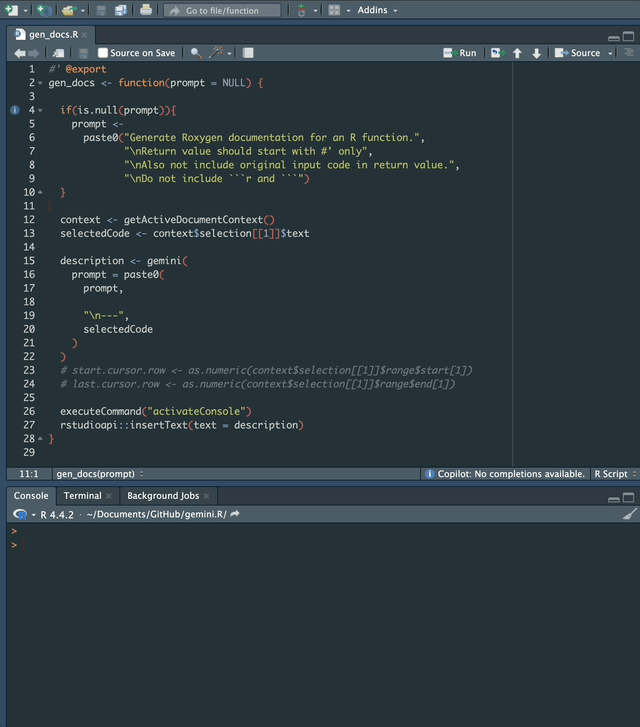Open the R Script file type selector
This screenshot has height=727, width=640.
click(615, 474)
